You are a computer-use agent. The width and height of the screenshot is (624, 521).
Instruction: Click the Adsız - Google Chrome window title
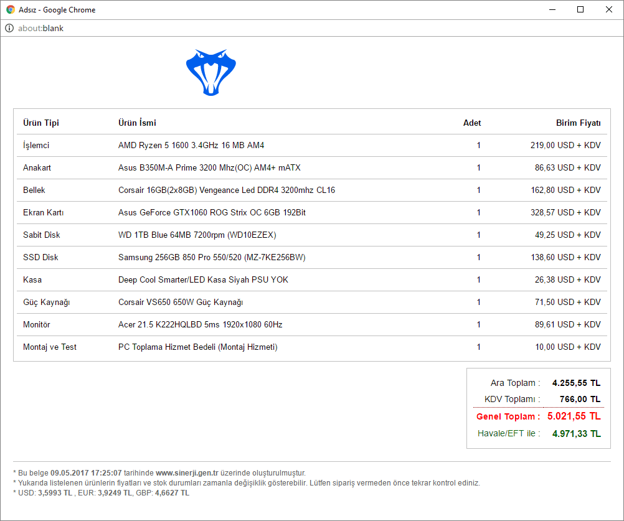point(57,9)
